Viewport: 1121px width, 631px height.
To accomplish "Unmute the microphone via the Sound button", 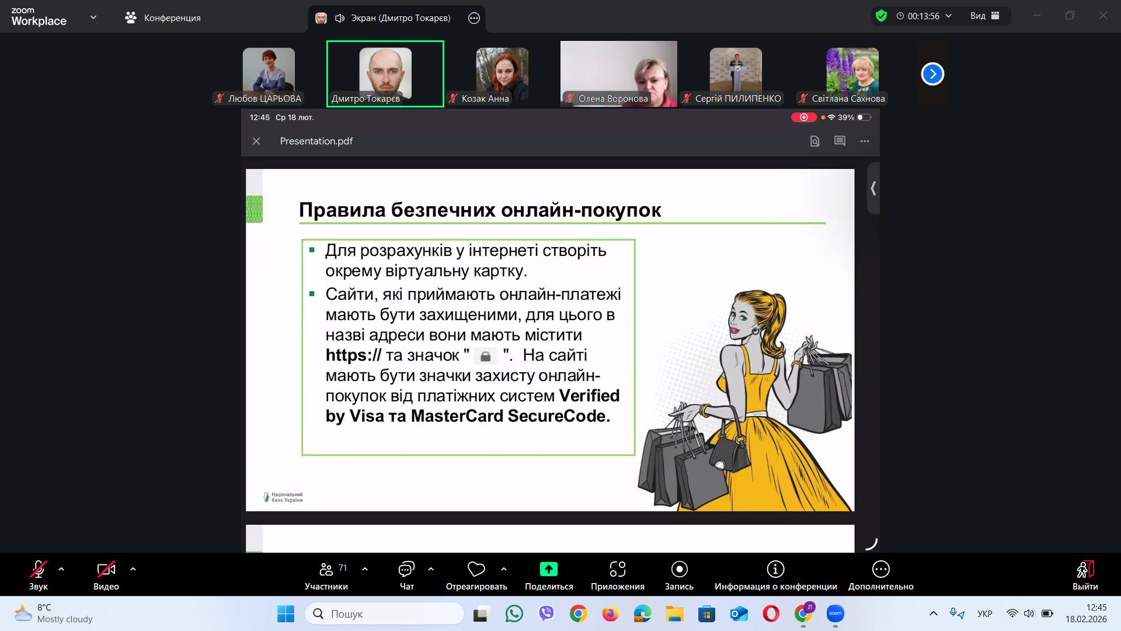I will pos(39,575).
